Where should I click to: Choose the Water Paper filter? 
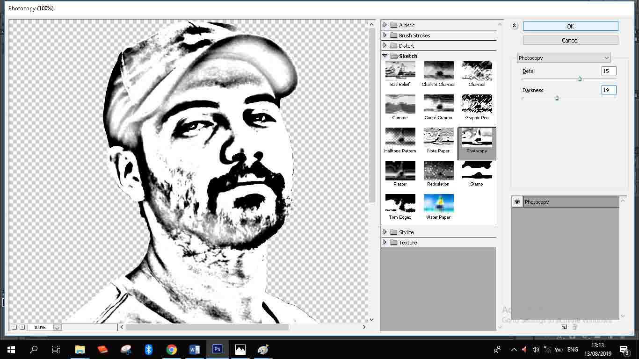pos(438,204)
